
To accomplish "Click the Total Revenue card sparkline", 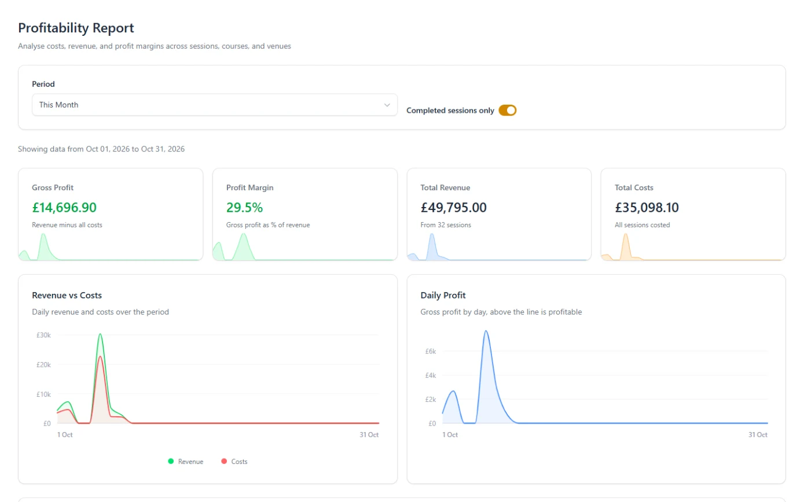I will pos(499,247).
